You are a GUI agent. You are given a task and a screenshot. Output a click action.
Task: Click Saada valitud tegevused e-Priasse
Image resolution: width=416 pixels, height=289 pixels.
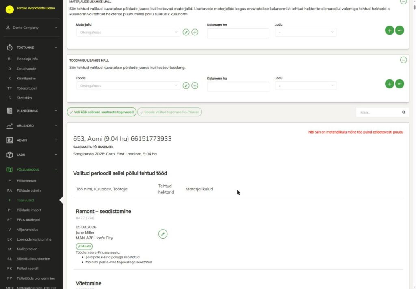169,112
